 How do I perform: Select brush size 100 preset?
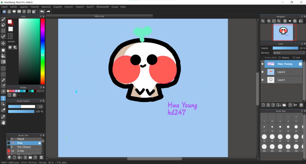(296, 138)
